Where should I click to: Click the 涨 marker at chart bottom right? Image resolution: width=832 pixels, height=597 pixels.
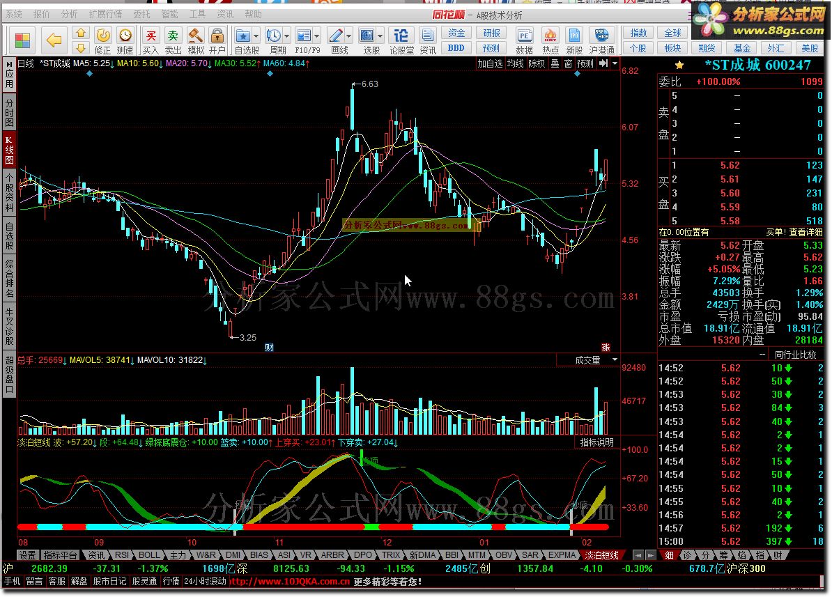(x=606, y=347)
